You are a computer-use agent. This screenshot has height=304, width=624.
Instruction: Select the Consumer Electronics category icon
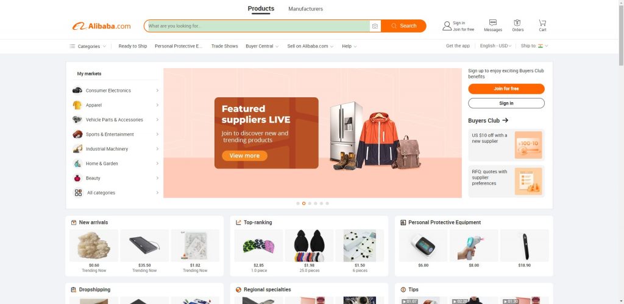(x=77, y=91)
